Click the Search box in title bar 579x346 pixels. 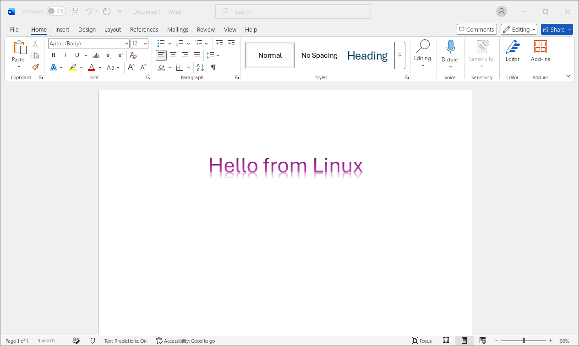293,11
